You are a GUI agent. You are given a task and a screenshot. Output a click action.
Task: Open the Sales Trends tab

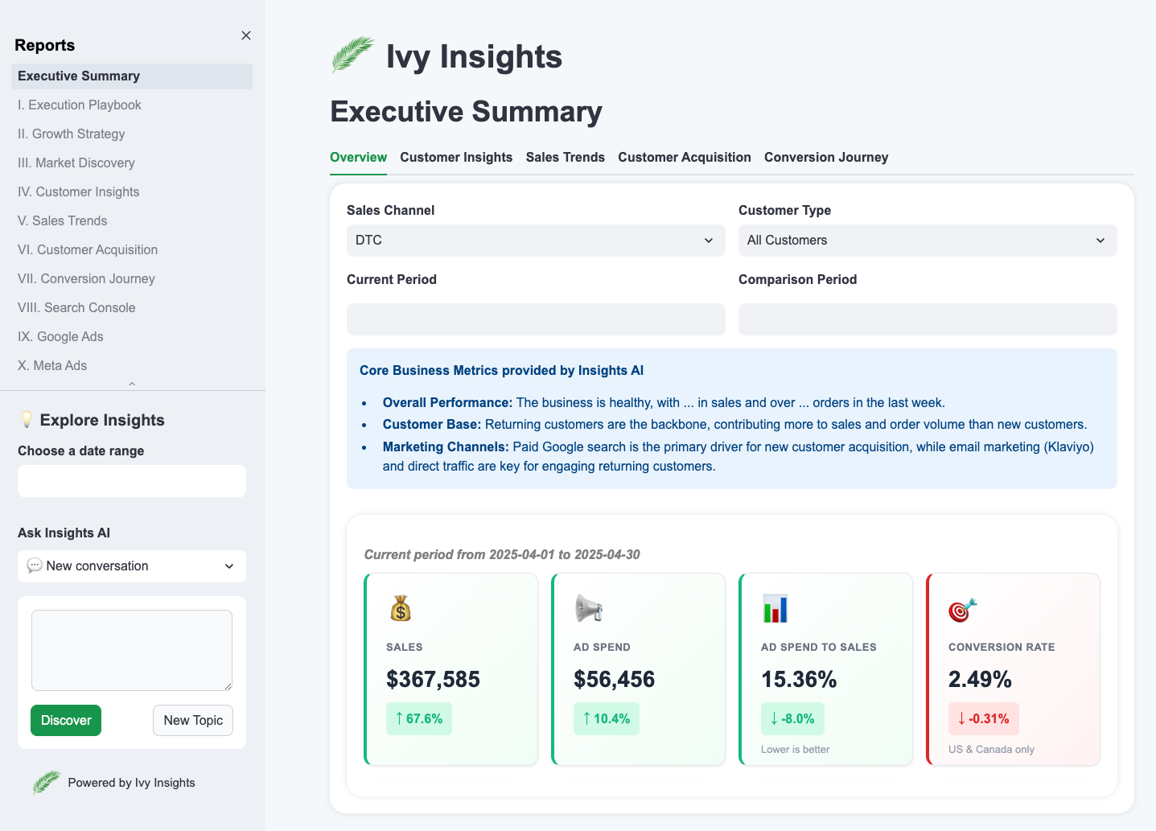(566, 158)
